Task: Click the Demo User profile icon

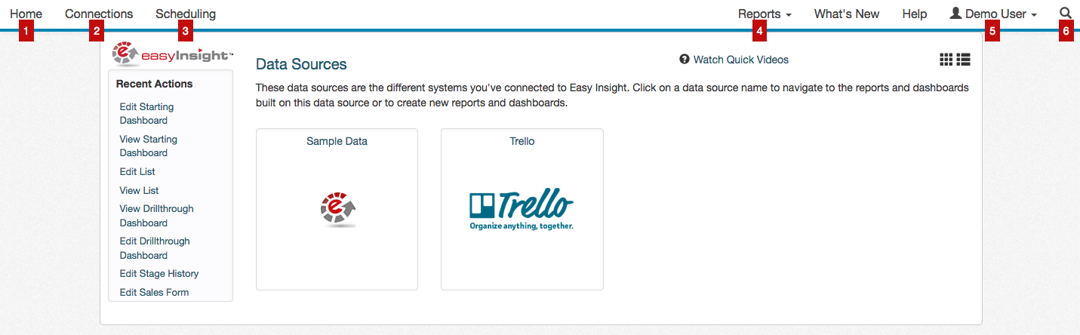Action: pos(955,14)
